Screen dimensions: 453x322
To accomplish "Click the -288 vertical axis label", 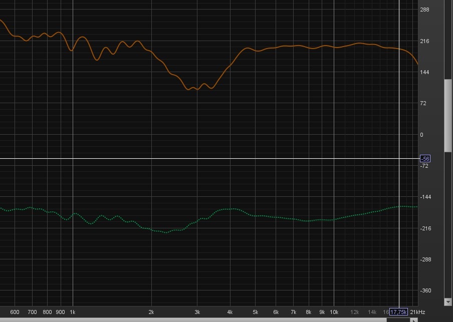I will tap(425, 259).
